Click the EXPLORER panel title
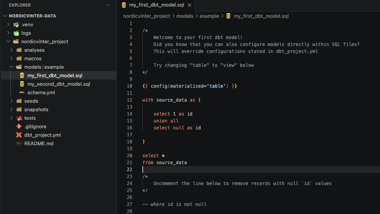Screen dimensions: 380x214 tap(20, 5)
